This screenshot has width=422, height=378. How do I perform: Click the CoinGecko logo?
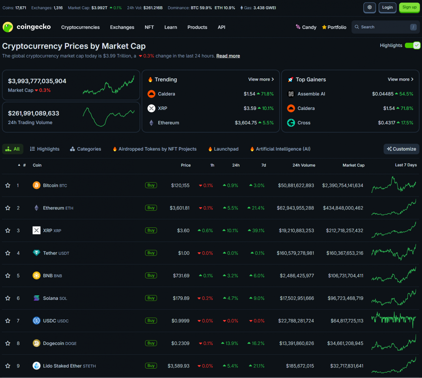[x=27, y=27]
